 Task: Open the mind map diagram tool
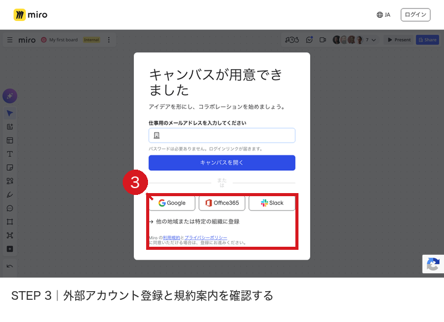pyautogui.click(x=10, y=236)
